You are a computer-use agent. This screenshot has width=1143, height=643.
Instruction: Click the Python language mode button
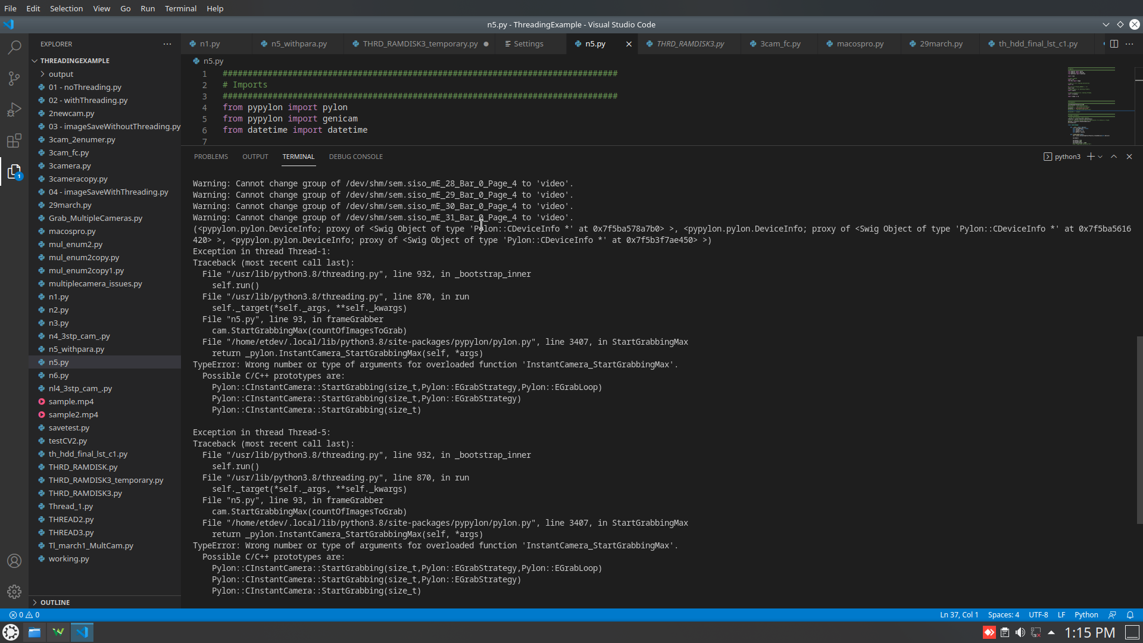click(1086, 615)
